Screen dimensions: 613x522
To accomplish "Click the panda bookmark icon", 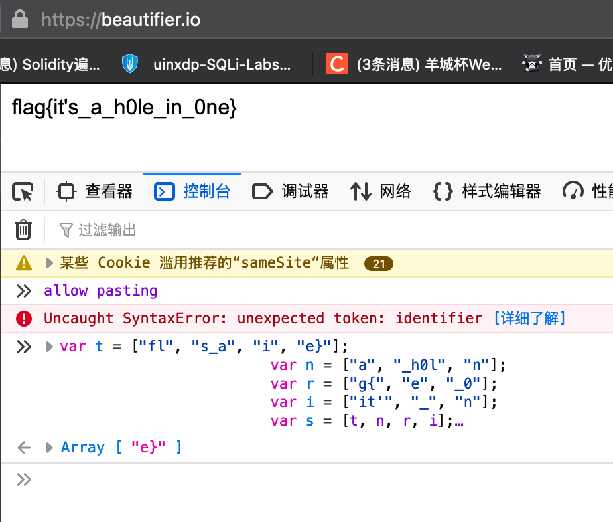I will pos(532,64).
